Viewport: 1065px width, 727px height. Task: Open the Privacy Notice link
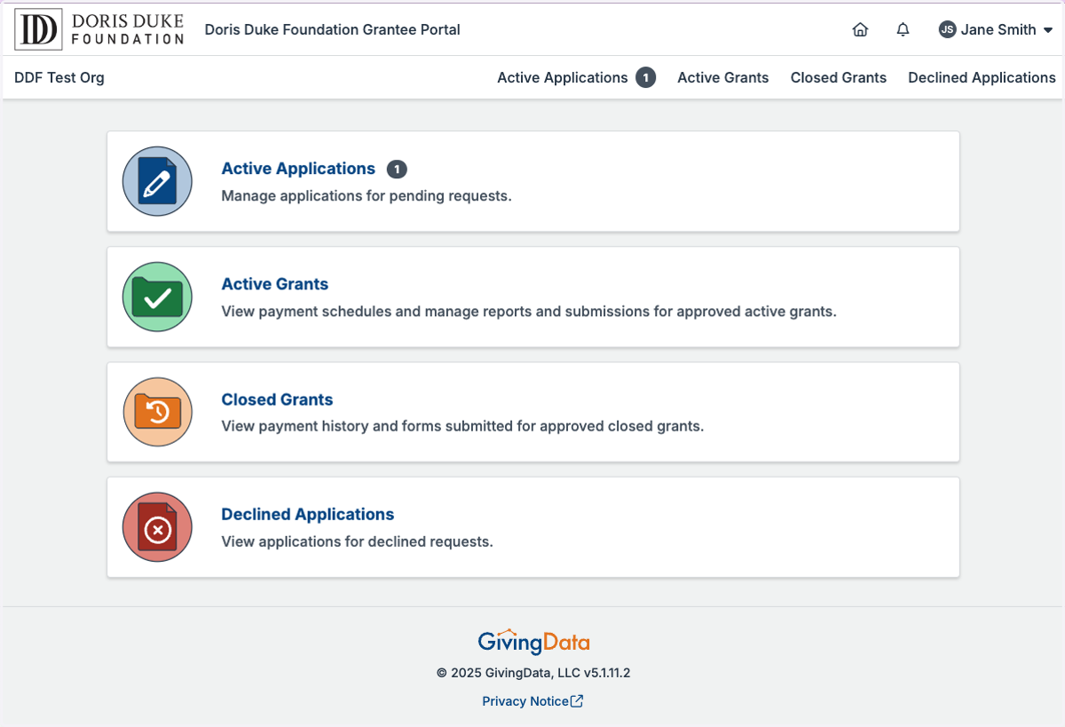[x=532, y=701]
